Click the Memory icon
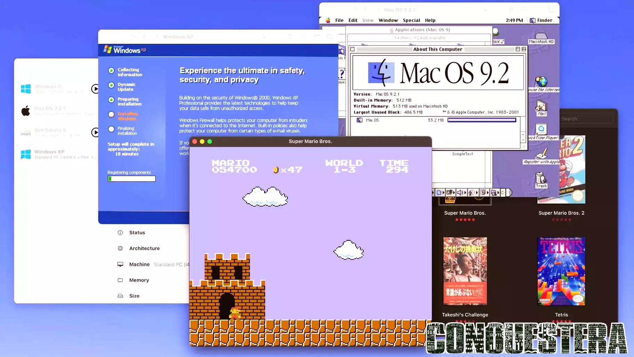This screenshot has width=634, height=357. pos(120,280)
